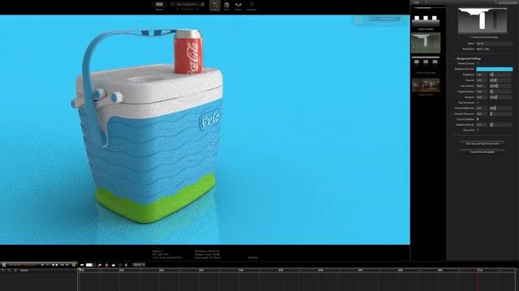Click the environment Name input field
The height and width of the screenshot is (291, 519).
click(494, 43)
